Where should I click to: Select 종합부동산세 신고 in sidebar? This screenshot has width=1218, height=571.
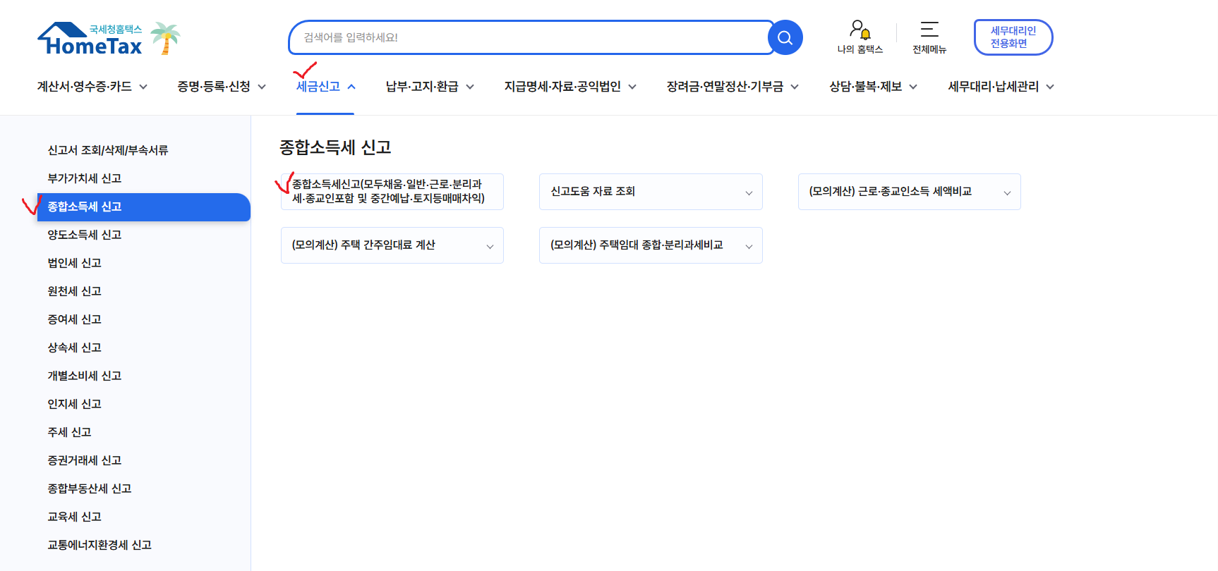click(x=90, y=489)
